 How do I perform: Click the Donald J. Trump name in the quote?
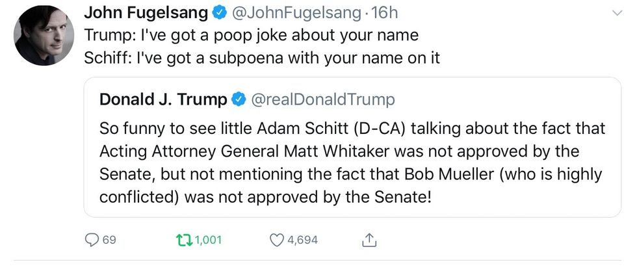[x=162, y=99]
